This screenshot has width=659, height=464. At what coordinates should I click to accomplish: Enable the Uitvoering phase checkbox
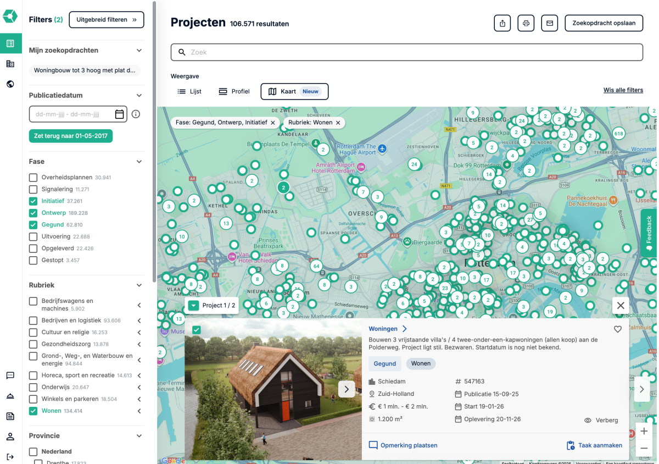33,236
